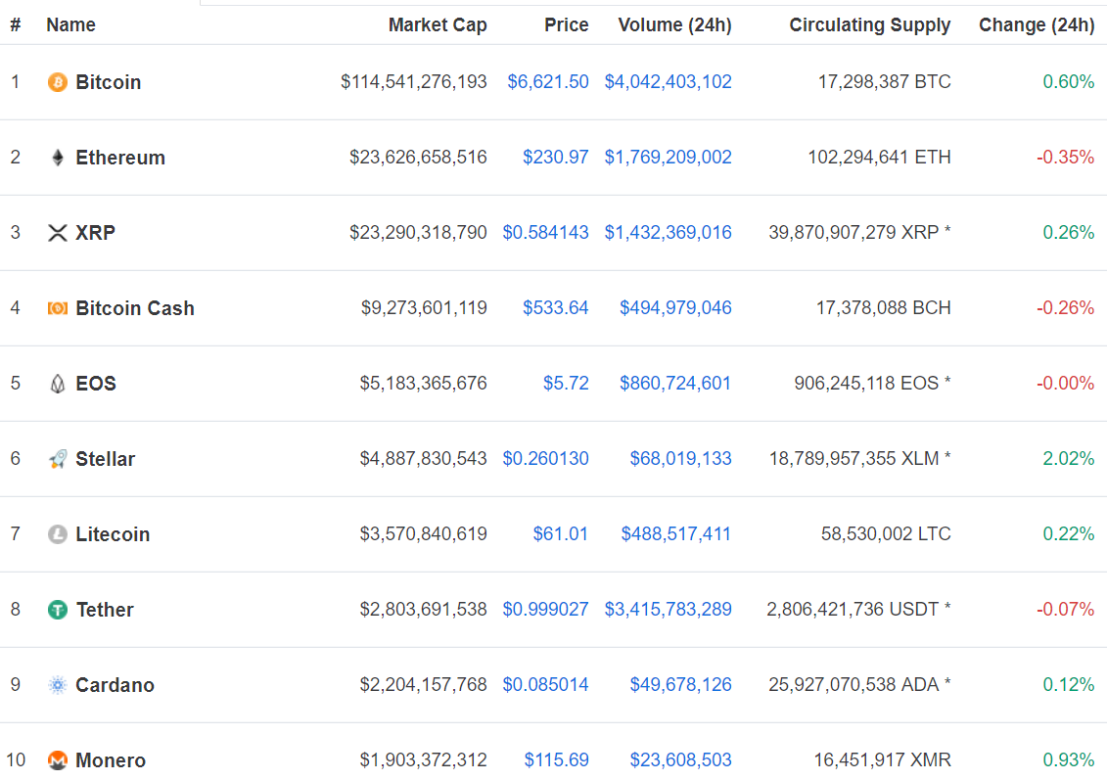The image size is (1107, 781).
Task: Select Bitcoin market cap $114,541,276,193
Action: [414, 82]
